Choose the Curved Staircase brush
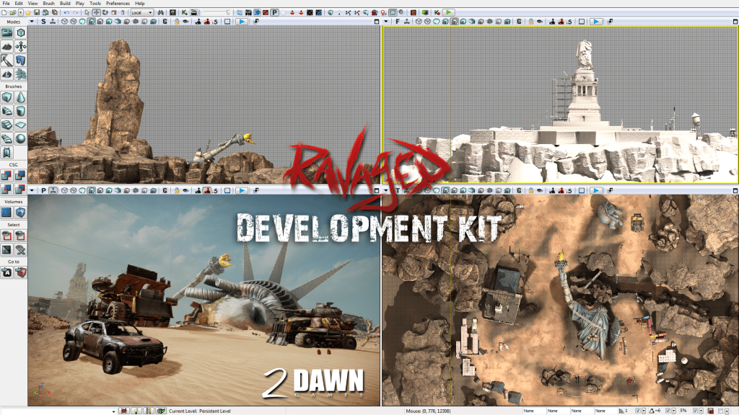 tap(6, 111)
